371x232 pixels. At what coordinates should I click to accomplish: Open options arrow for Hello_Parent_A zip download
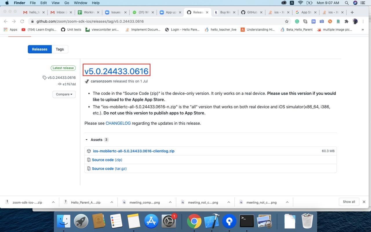click(x=112, y=202)
